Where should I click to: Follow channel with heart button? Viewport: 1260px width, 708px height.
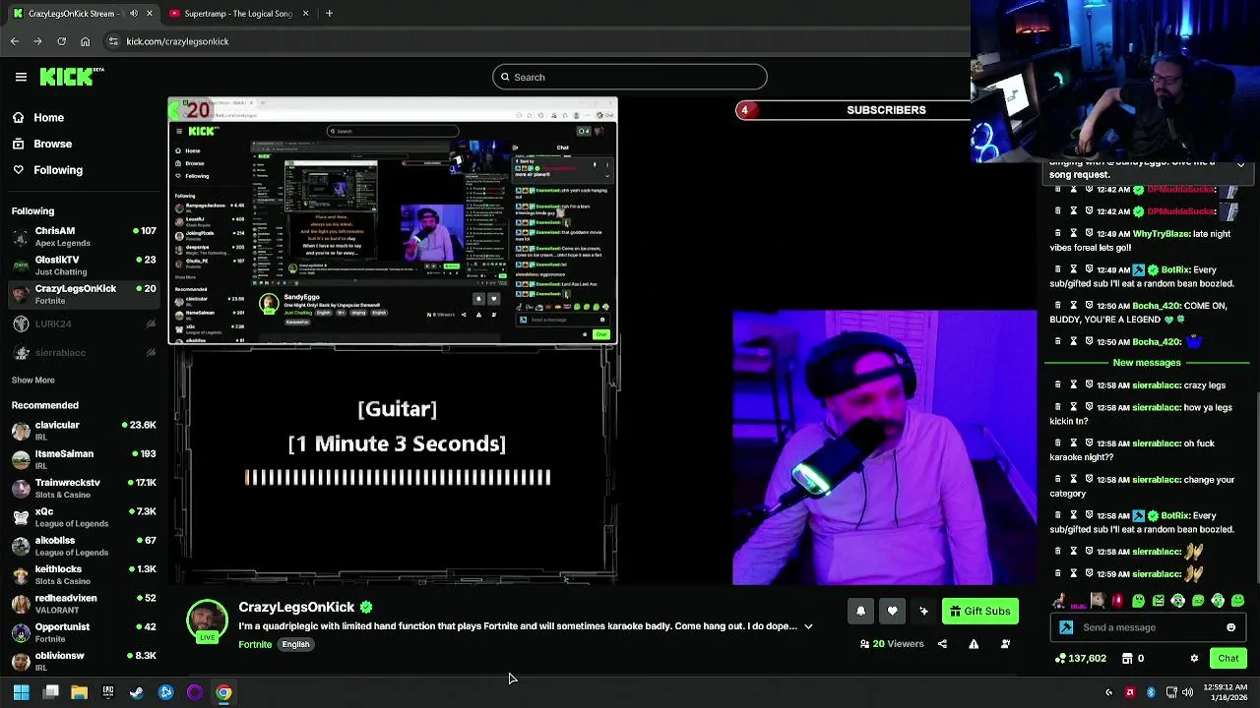pos(892,611)
